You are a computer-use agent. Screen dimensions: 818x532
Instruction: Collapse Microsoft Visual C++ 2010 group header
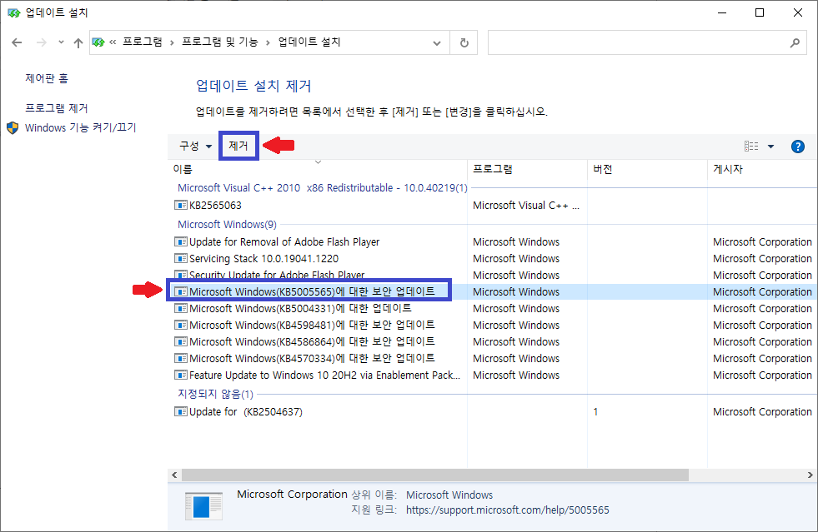click(323, 187)
